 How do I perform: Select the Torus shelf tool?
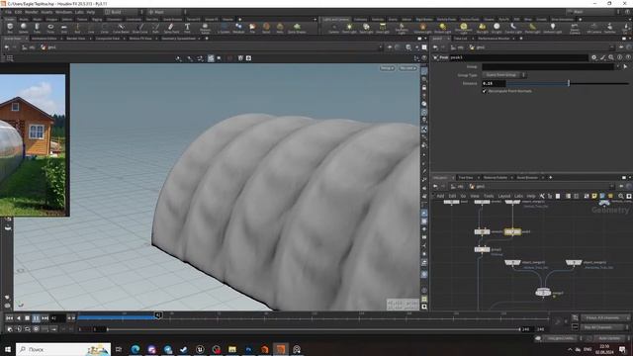[x=50, y=28]
